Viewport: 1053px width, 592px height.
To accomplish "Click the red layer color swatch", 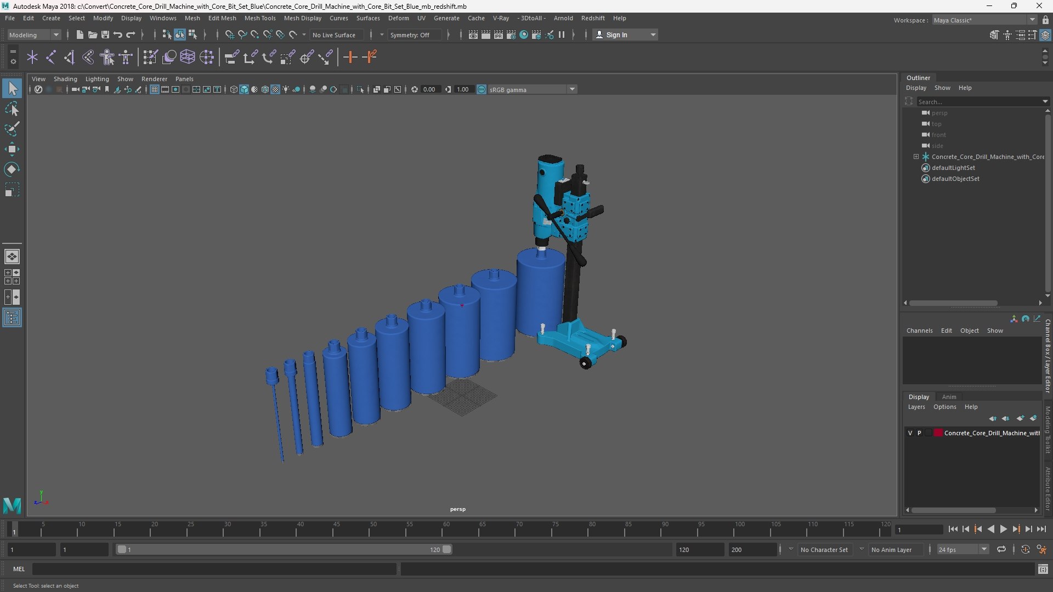I will (x=938, y=433).
